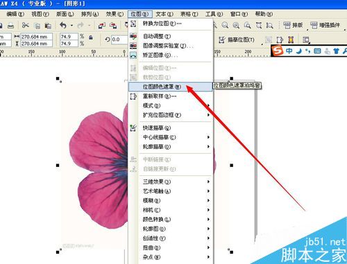Choose 图像调整实验室(J)... menu item
The height and width of the screenshot is (264, 347).
(x=170, y=46)
